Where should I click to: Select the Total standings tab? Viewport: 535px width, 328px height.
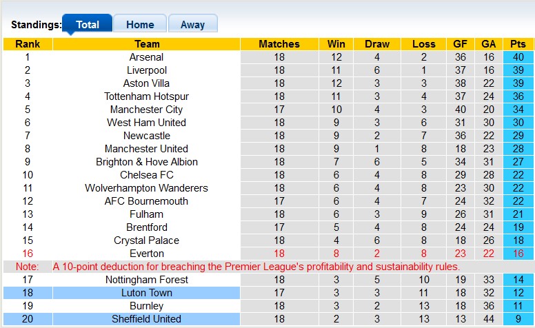88,25
